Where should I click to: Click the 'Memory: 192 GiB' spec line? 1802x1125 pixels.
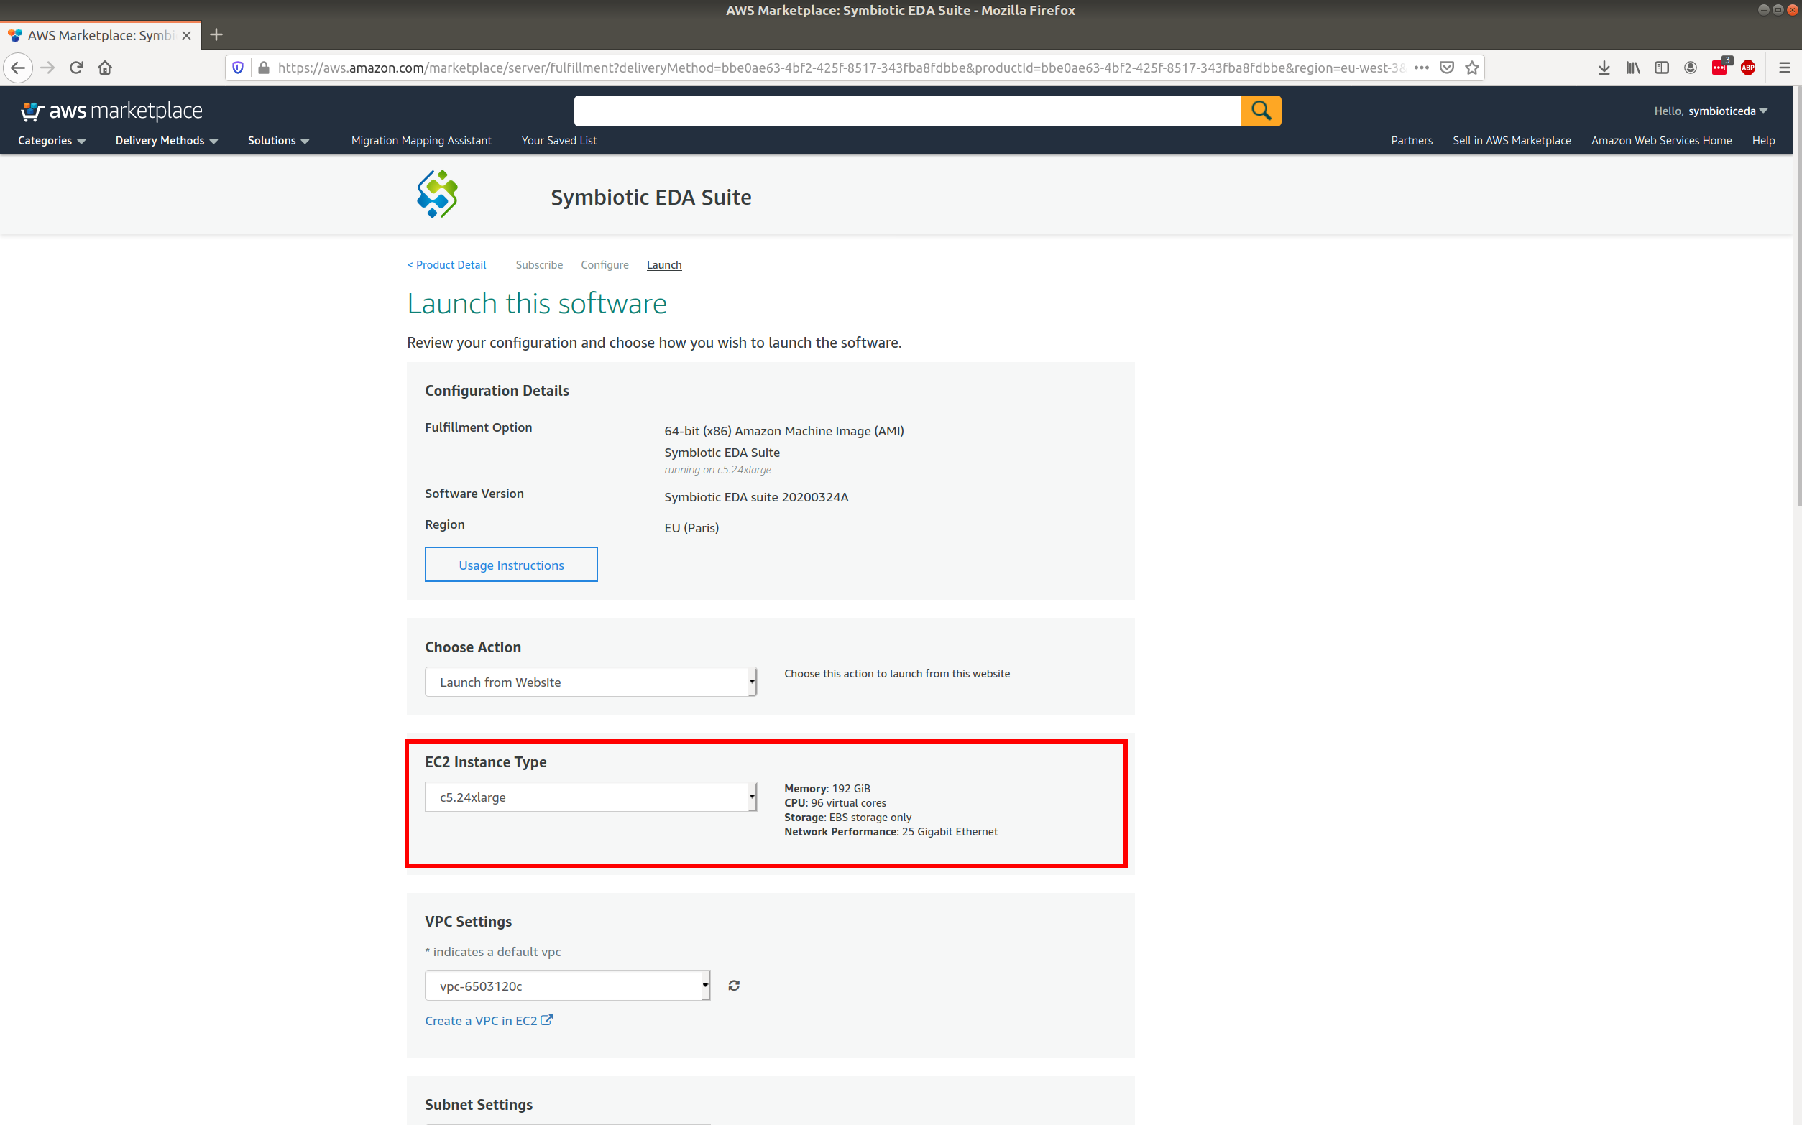coord(827,789)
